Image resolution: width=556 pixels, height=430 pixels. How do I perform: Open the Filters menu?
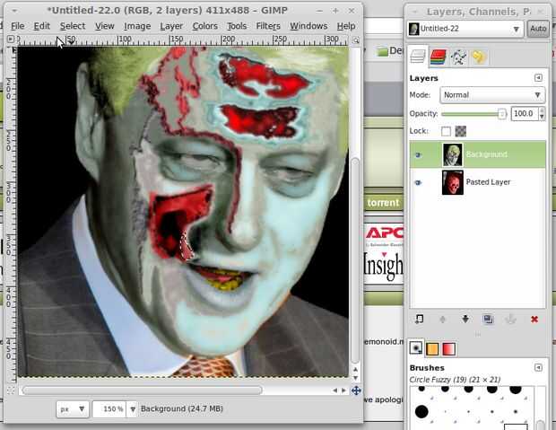[x=268, y=26]
